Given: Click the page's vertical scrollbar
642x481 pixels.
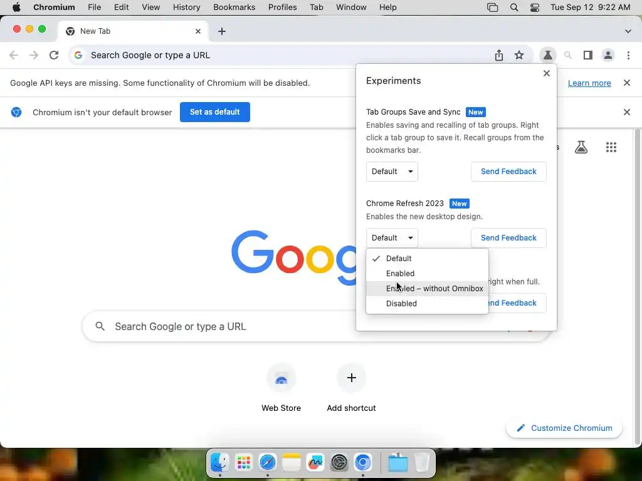Looking at the screenshot, I should point(638,286).
